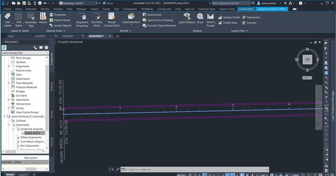Toggle MODEL space button
336x176 pixels.
click(x=181, y=175)
